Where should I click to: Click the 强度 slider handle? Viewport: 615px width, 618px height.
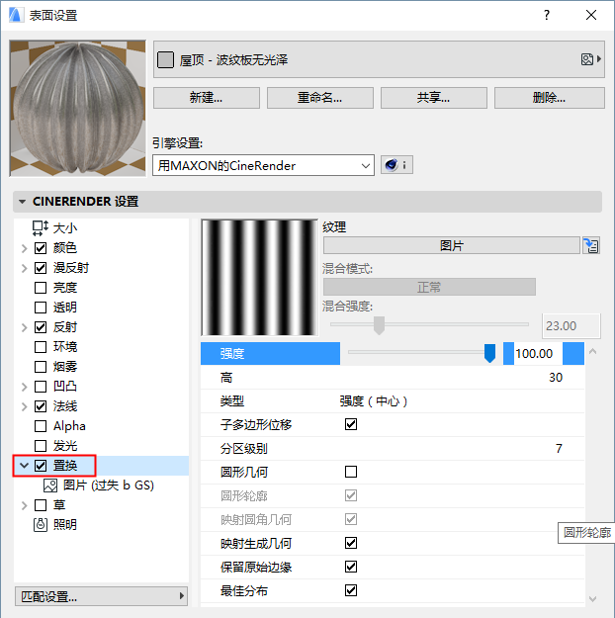coord(489,353)
